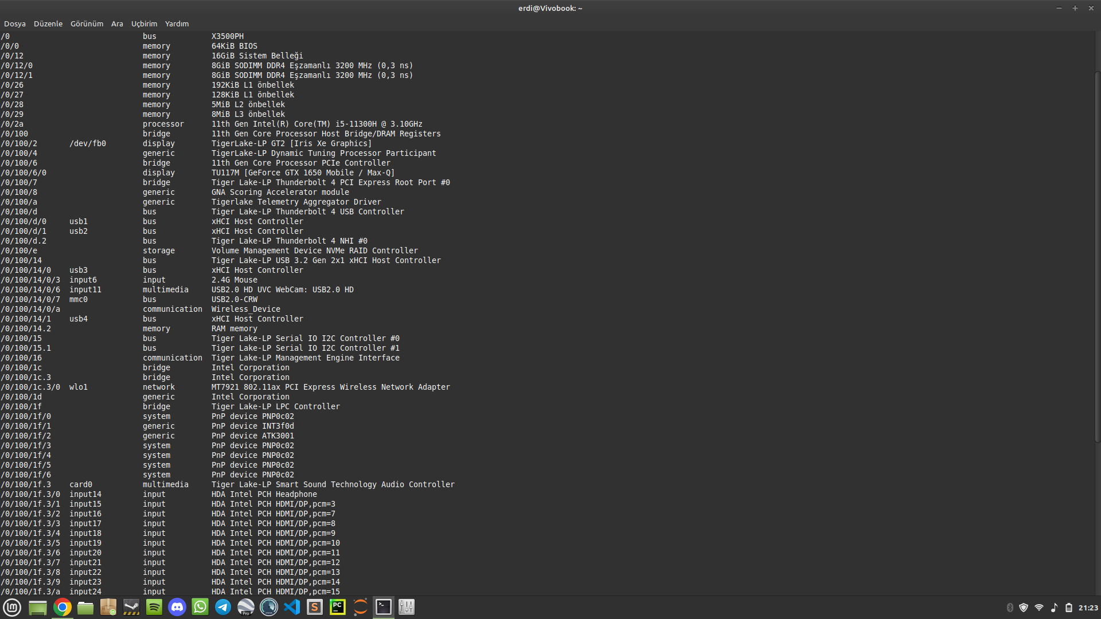Open the Yardım menu
1101x619 pixels.
177,23
